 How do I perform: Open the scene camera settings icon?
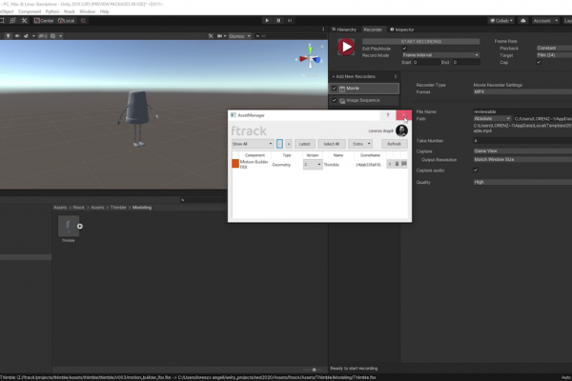221,36
